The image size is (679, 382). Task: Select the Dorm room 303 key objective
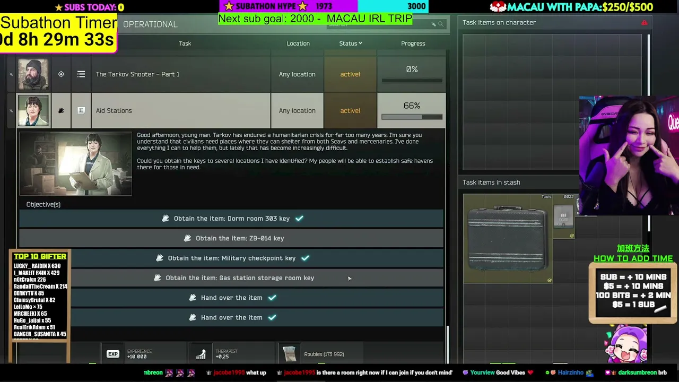click(x=231, y=218)
